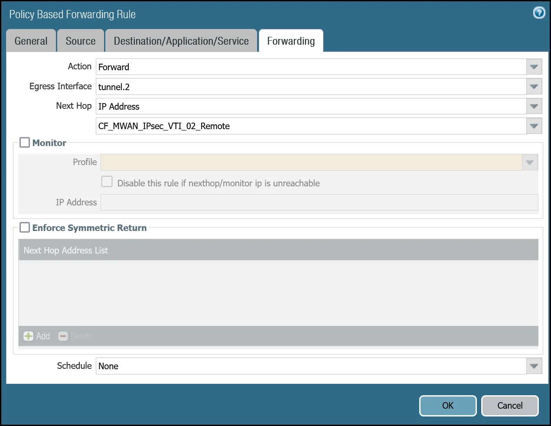Enable the Monitor checkbox
551x426 pixels.
click(25, 142)
